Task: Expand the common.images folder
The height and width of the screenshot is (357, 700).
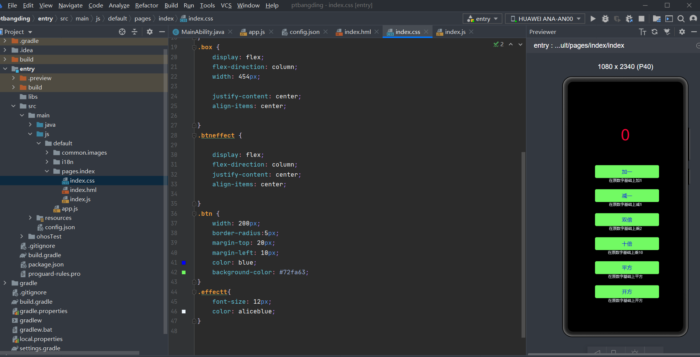Action: click(47, 152)
